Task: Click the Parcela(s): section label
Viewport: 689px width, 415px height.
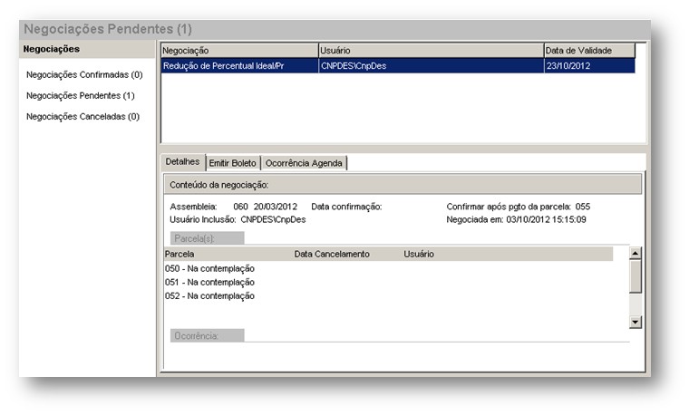Action: [207, 238]
